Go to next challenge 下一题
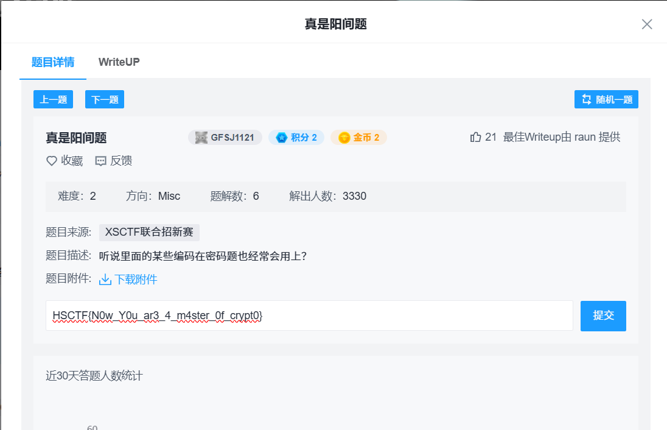667x430 pixels. (105, 99)
